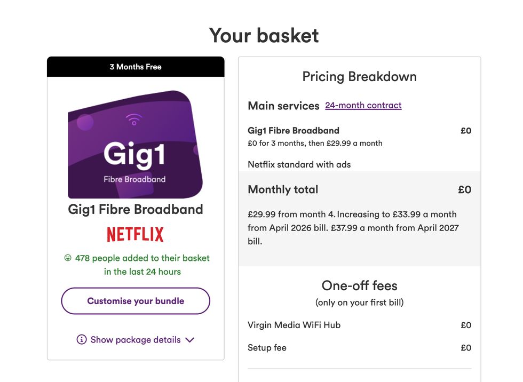Expand the Show package details section

(x=135, y=340)
